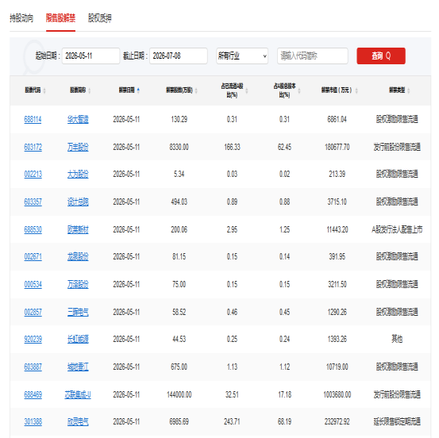Open stock code 688530 link

(33, 230)
